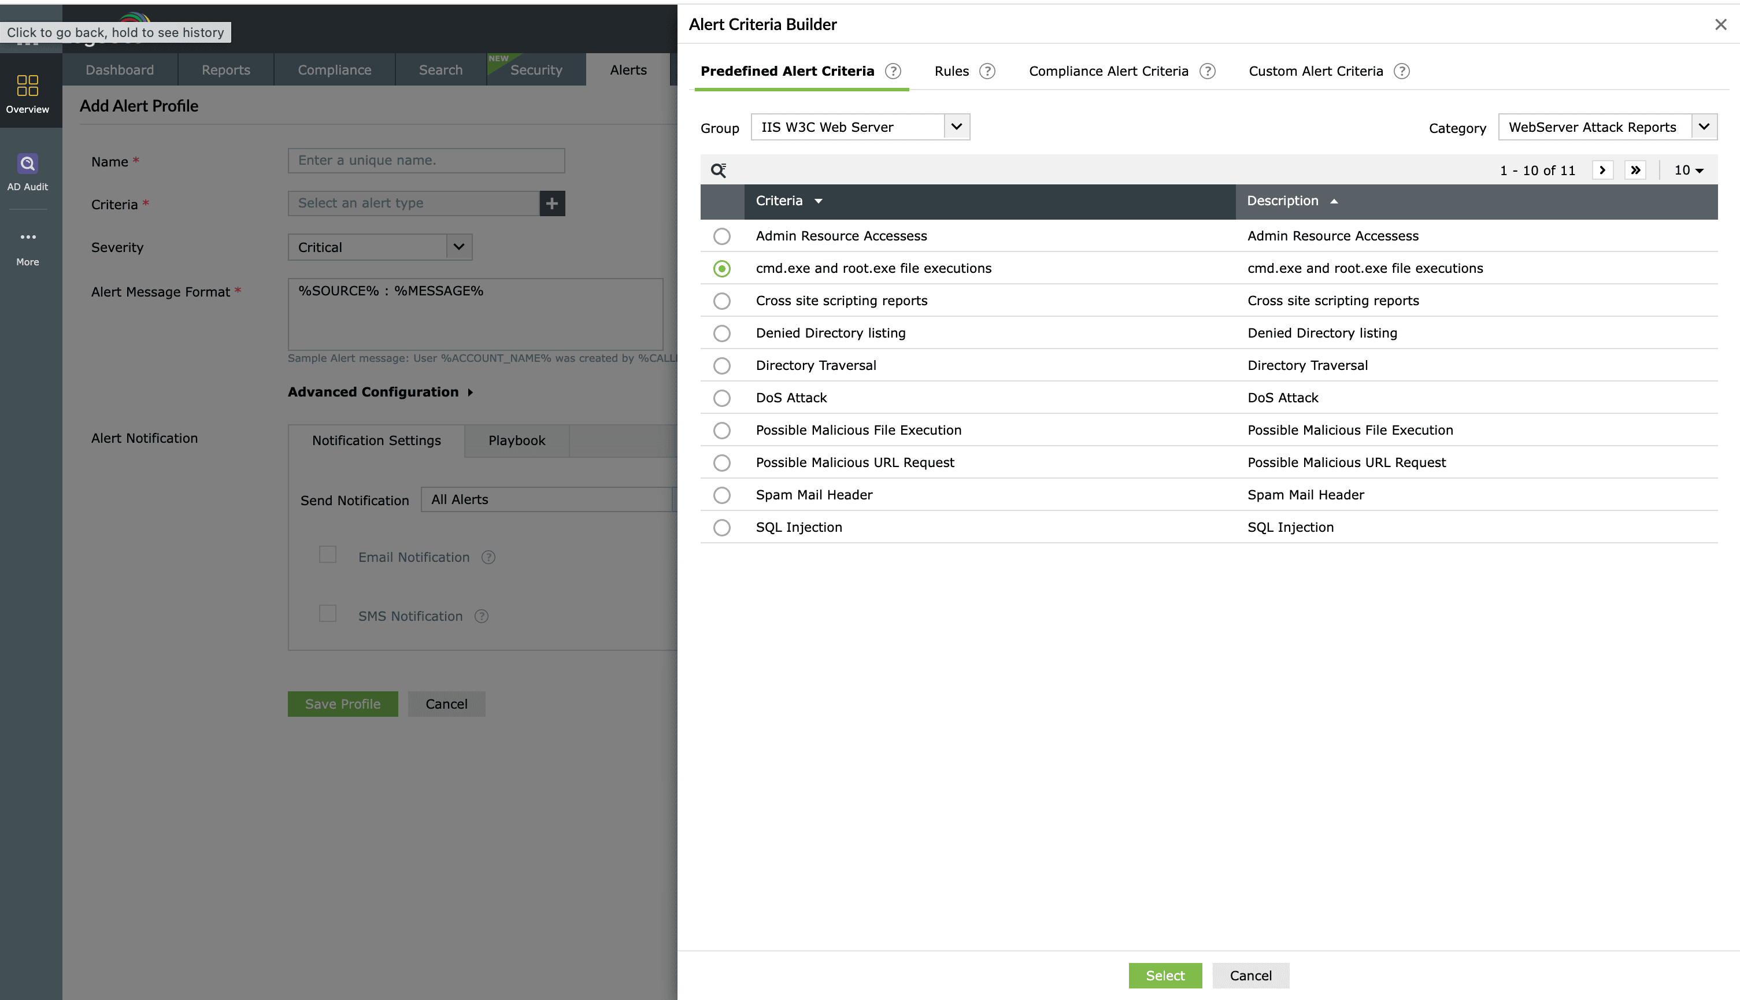Choose the DoS Attack criteria option
The height and width of the screenshot is (1000, 1740).
coord(721,398)
